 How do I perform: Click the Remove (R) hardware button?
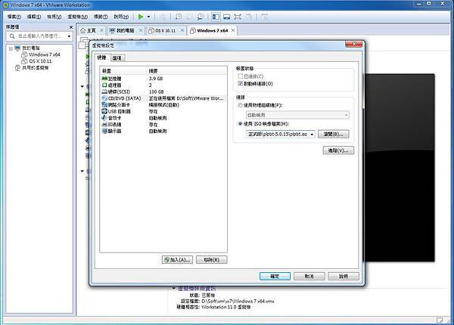pyautogui.click(x=211, y=260)
